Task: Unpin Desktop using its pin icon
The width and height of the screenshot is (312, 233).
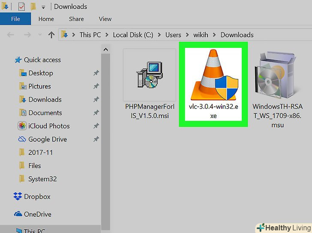Action: (96, 73)
